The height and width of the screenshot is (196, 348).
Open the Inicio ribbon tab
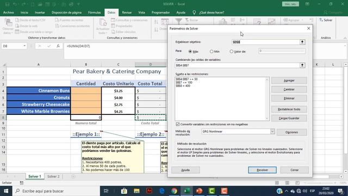coord(24,13)
